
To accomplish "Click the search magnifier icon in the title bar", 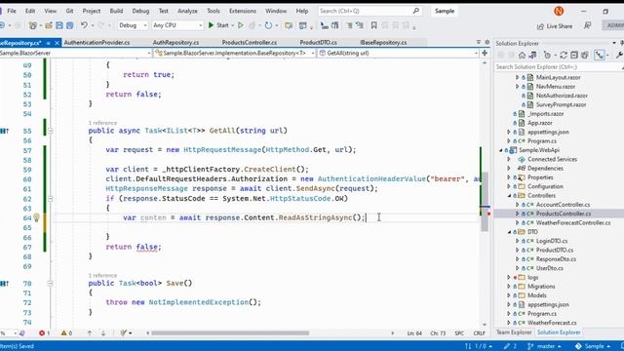I will pyautogui.click(x=416, y=11).
